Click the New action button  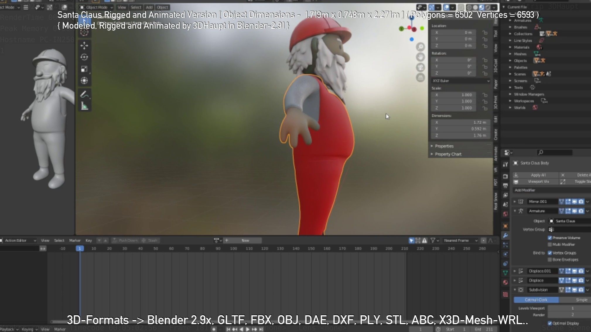(x=245, y=241)
